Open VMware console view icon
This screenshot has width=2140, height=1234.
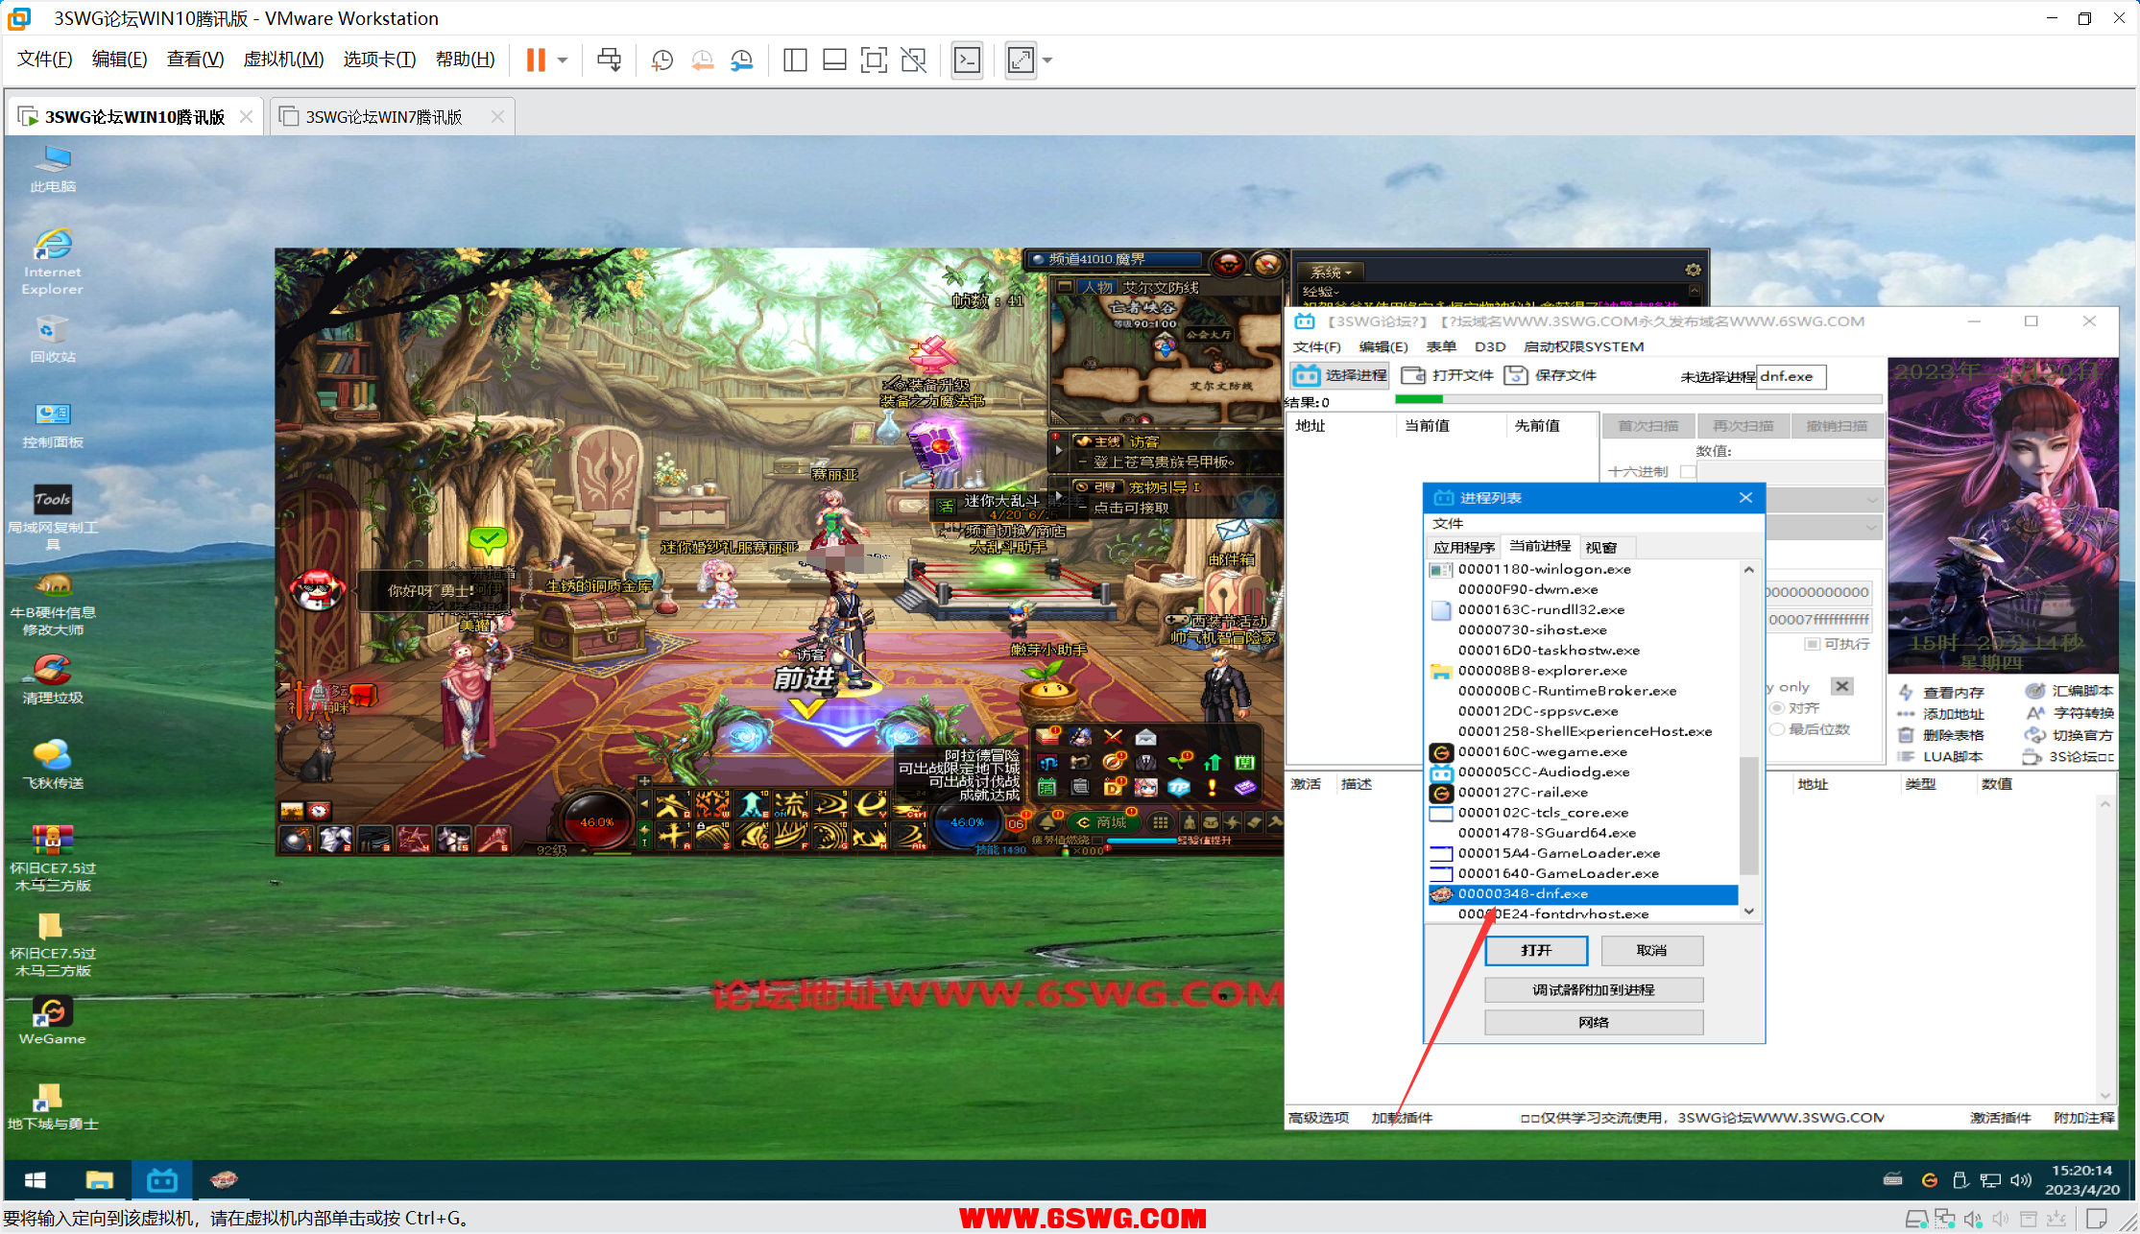(967, 60)
